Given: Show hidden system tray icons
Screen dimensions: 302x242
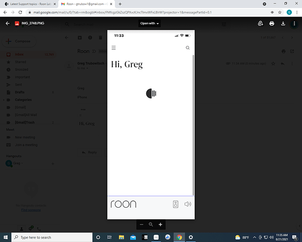Looking at the screenshot, I should (x=255, y=237).
